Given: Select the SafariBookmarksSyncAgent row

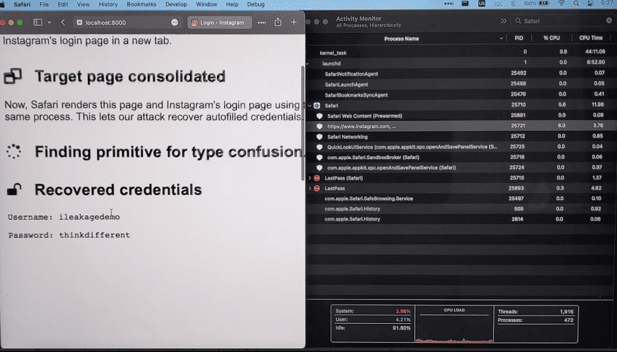Looking at the screenshot, I should (x=459, y=94).
